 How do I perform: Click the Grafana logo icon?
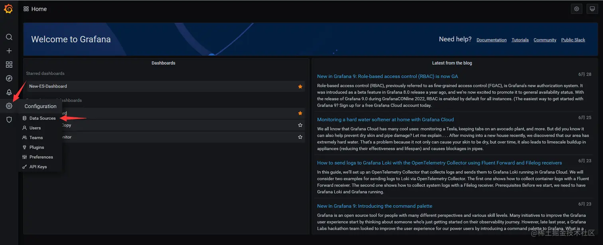9,9
